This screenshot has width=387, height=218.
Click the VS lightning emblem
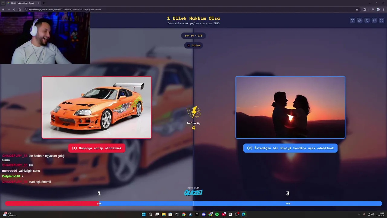[193, 112]
